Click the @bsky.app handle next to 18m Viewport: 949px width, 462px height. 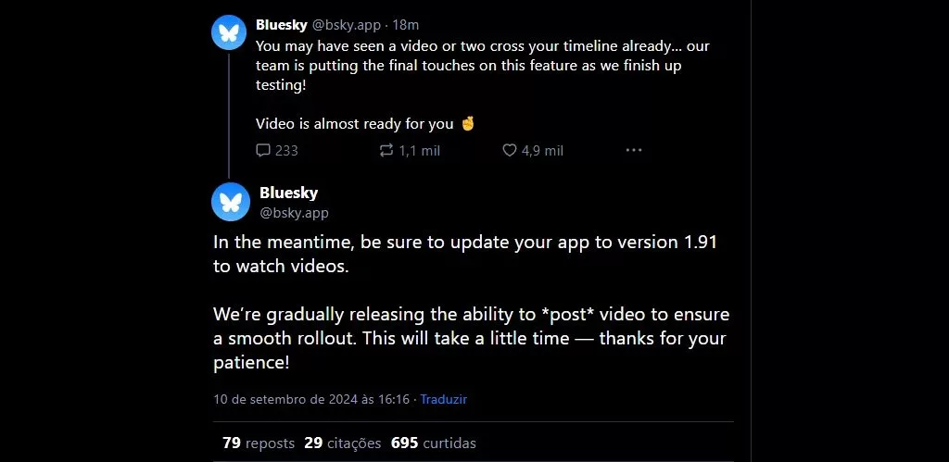[x=348, y=25]
